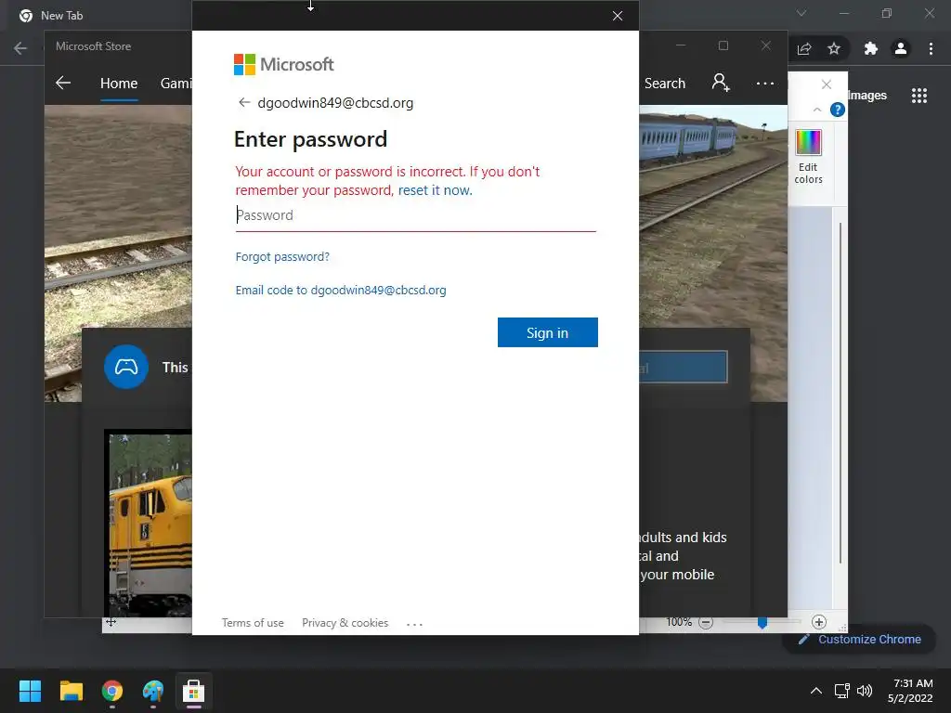Click Paint zoom in plus button
This screenshot has height=713, width=951.
pyautogui.click(x=819, y=622)
